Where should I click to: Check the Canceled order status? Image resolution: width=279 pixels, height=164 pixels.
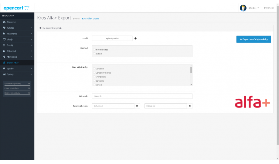point(94,68)
